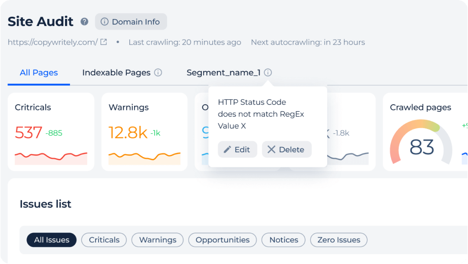Select the Critricals card showing 537

point(51,132)
